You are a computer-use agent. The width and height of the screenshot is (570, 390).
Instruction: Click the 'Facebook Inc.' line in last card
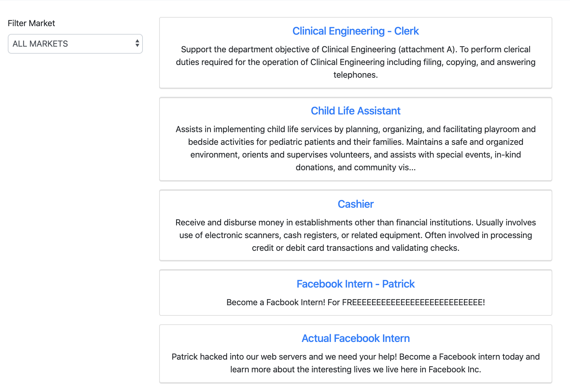355,370
